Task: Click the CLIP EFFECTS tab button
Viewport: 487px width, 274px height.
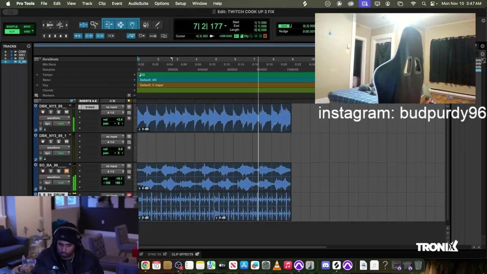Action: point(185,254)
